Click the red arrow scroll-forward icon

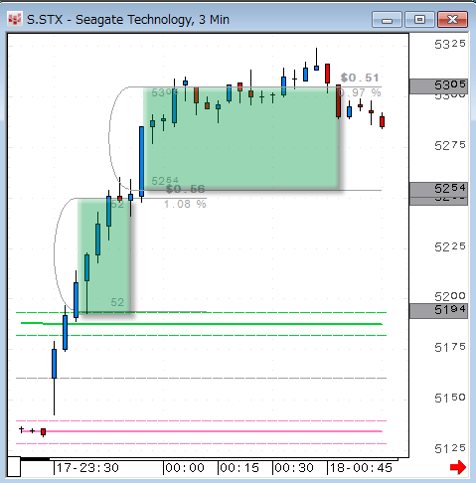tap(458, 467)
